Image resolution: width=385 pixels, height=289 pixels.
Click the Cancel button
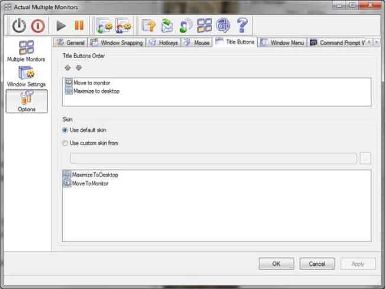pos(317,264)
